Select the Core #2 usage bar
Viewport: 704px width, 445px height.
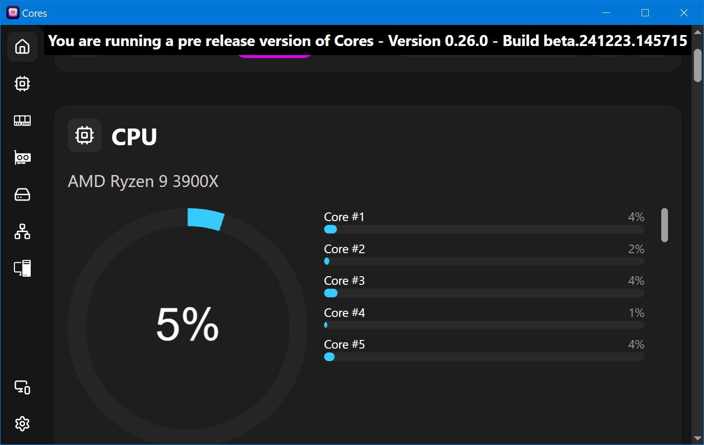click(484, 261)
